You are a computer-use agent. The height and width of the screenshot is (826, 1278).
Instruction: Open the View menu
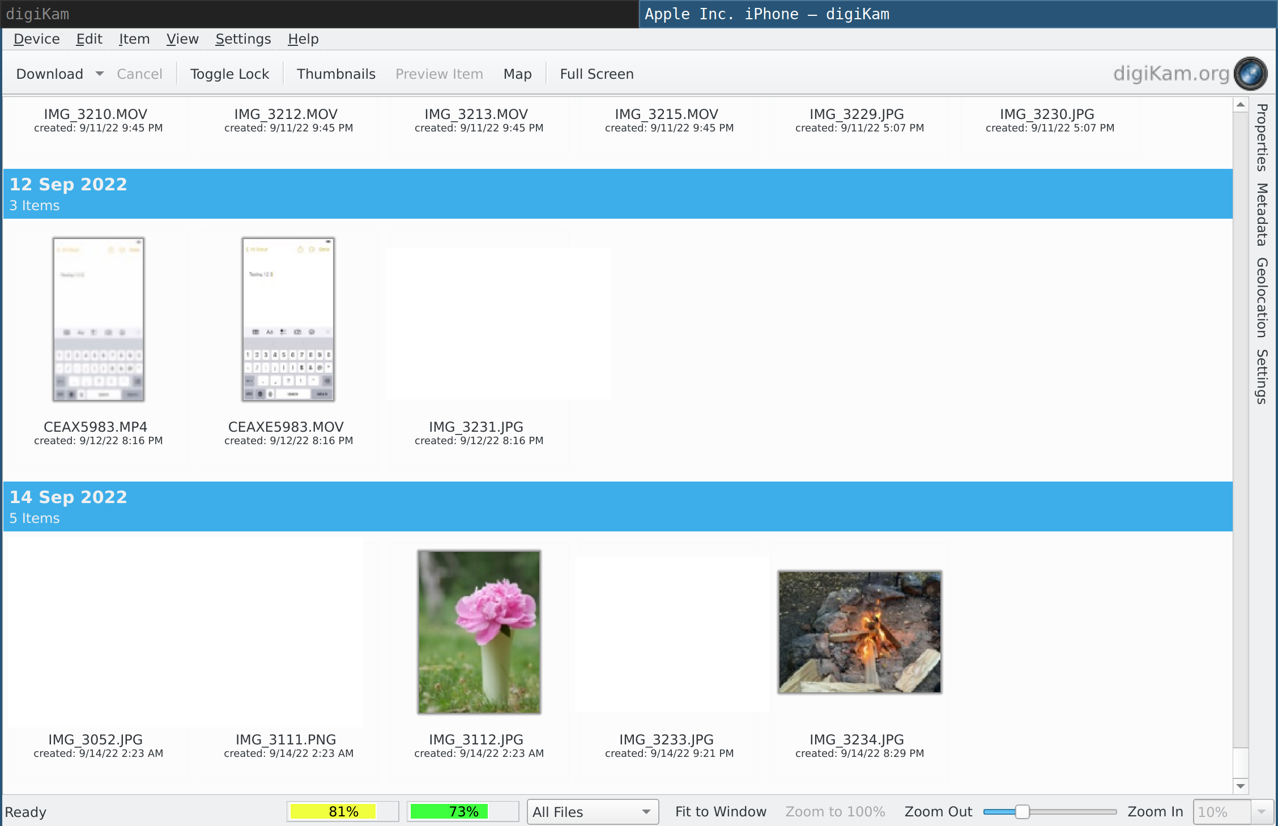182,39
